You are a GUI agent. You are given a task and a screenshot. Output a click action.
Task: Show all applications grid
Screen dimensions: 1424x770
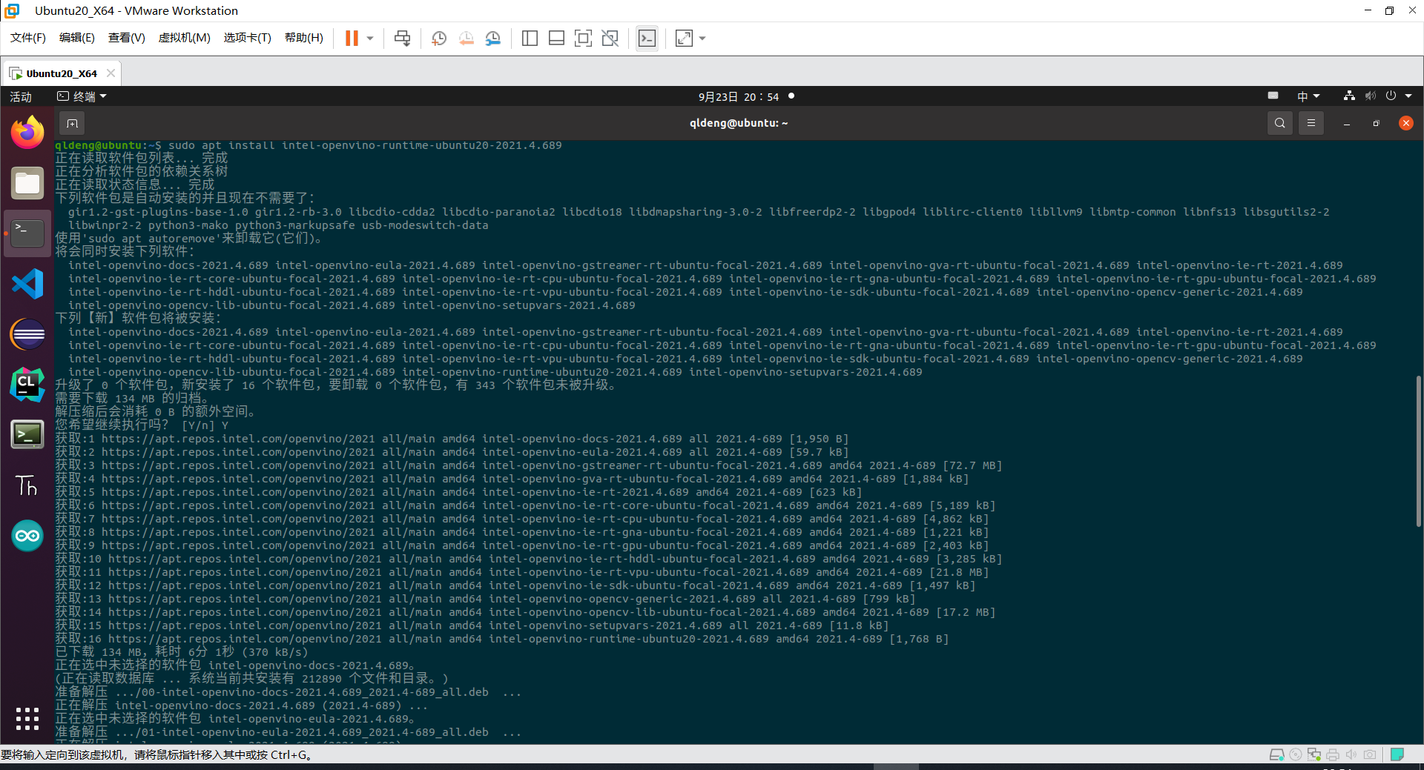point(27,718)
